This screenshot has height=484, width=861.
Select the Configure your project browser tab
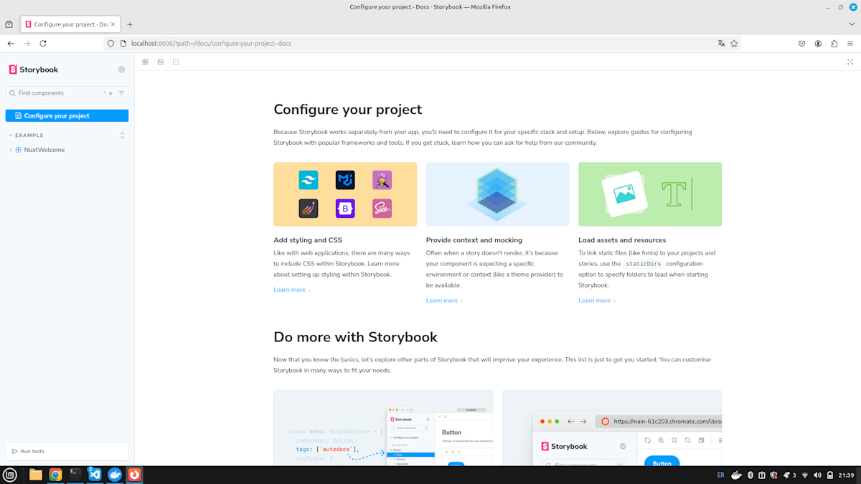pos(70,24)
